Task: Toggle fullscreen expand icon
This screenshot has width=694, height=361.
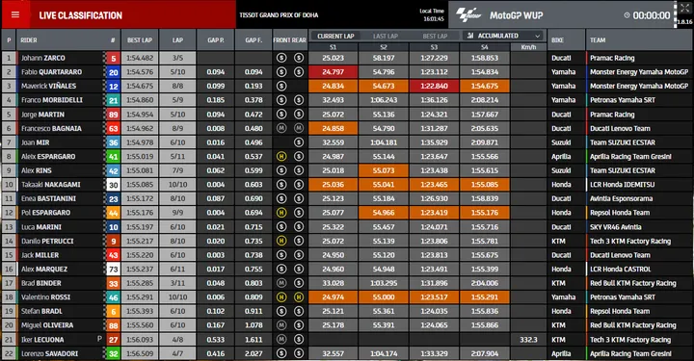Action: [684, 9]
